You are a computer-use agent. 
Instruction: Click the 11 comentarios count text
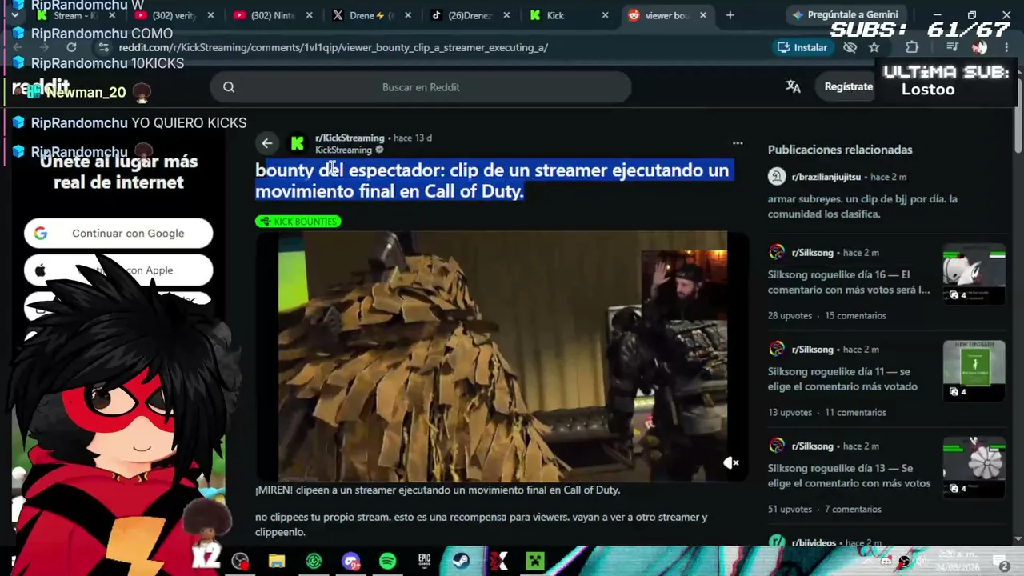855,413
